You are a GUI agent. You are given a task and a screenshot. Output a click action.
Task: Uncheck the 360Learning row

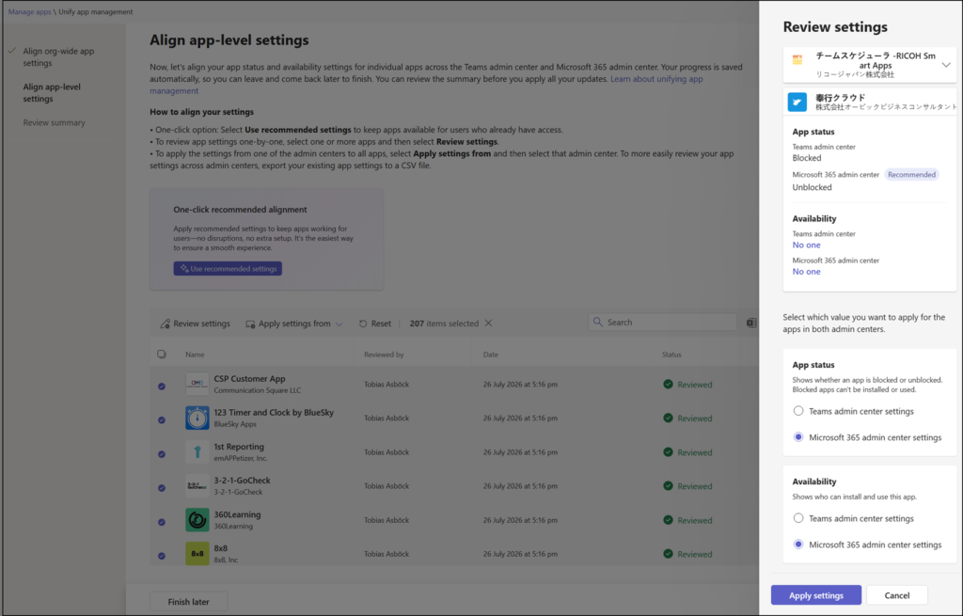coord(162,522)
